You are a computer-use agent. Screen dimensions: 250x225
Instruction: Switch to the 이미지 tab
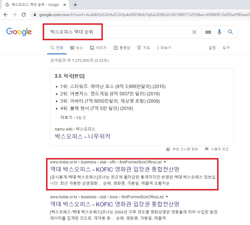tap(98, 48)
